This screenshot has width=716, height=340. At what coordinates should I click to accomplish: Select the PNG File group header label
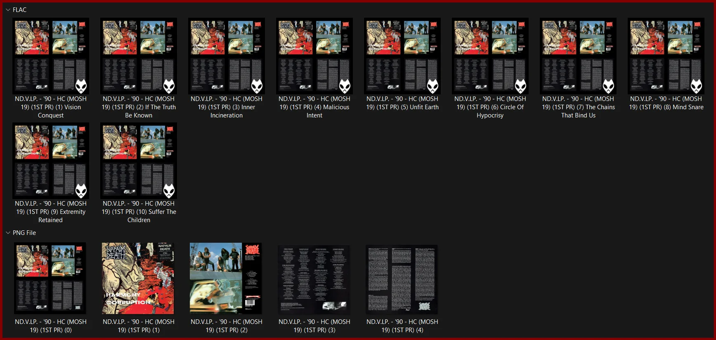(24, 233)
